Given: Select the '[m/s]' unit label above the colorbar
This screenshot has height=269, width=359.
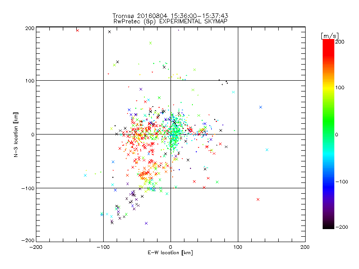Looking at the screenshot, I should coord(330,36).
